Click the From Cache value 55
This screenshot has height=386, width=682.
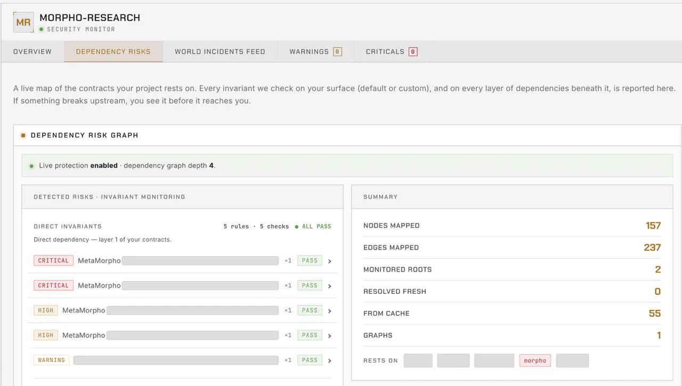[655, 313]
